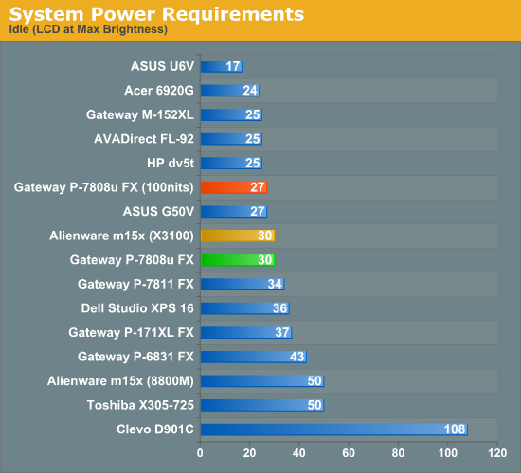This screenshot has height=473, width=521.
Task: Click the HP dv5t label
Action: [171, 164]
